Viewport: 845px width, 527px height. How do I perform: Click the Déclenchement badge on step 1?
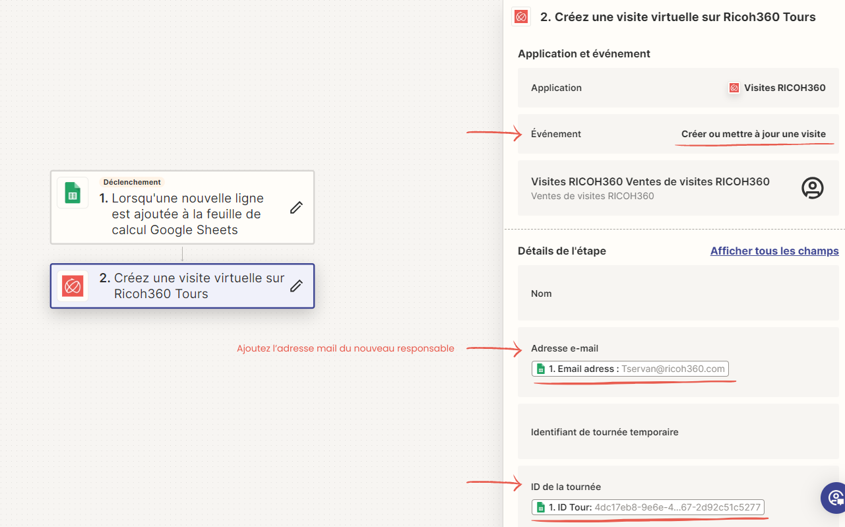(132, 182)
